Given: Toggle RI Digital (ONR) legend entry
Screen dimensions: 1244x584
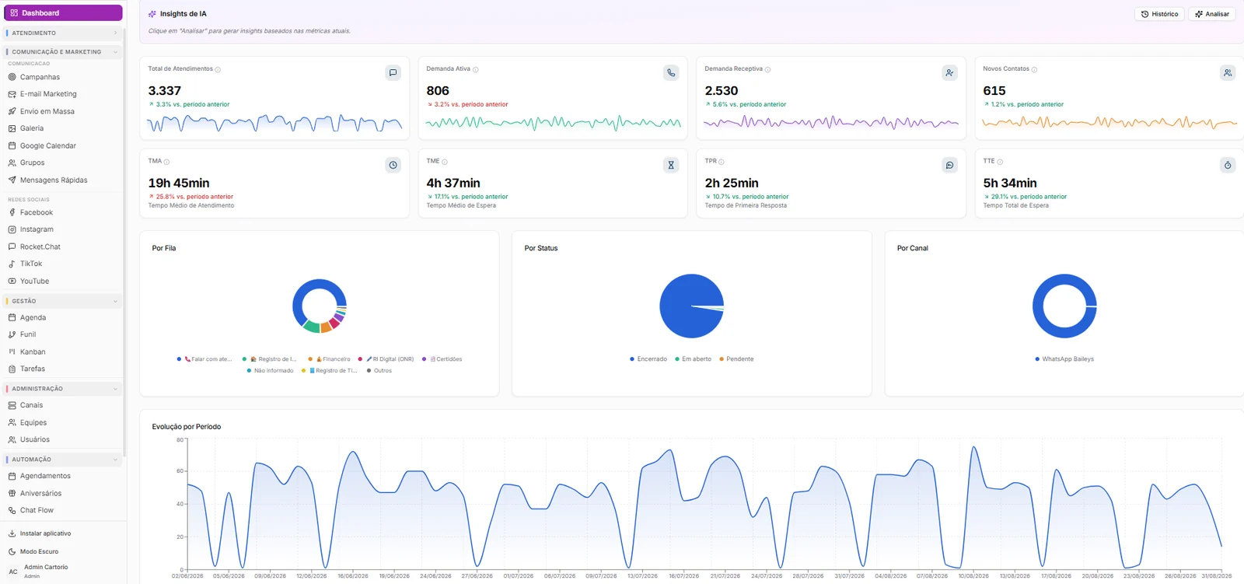Looking at the screenshot, I should point(386,359).
